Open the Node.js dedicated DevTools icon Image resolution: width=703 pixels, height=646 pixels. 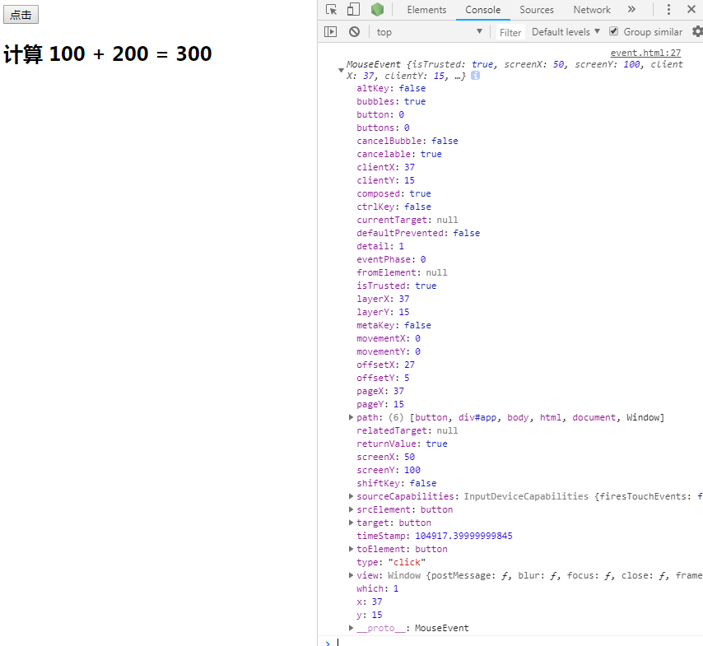(377, 10)
